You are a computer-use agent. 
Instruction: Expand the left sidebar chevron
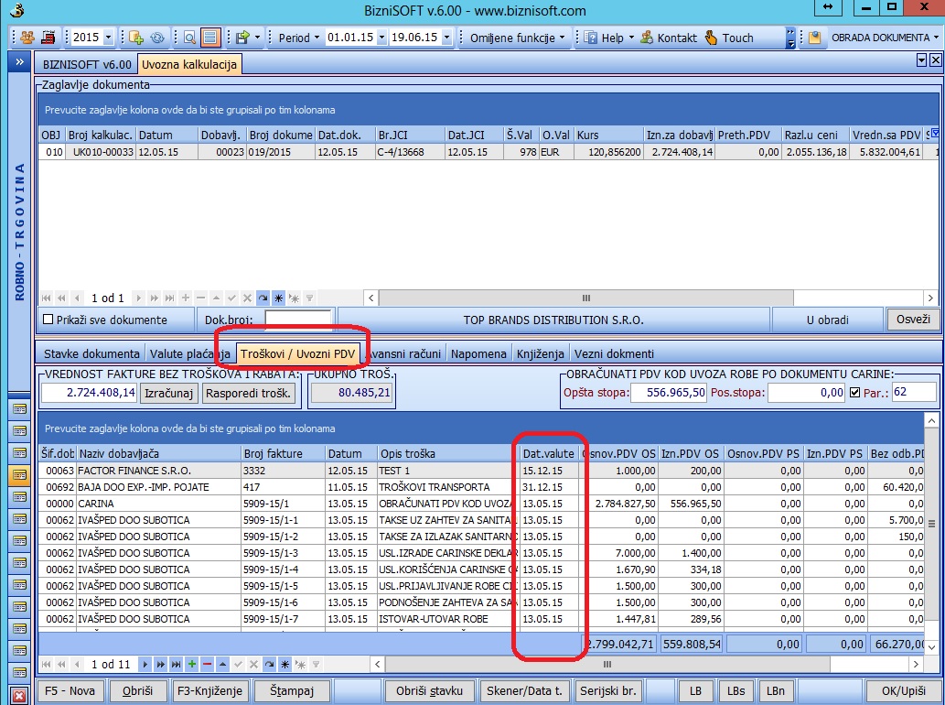[18, 63]
